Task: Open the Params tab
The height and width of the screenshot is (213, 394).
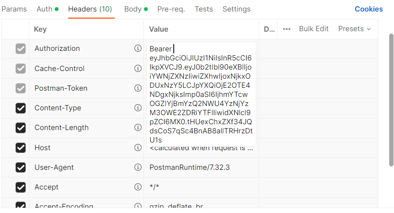Action: [14, 9]
